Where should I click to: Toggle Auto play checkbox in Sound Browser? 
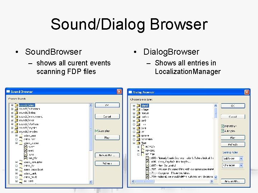tap(97, 131)
